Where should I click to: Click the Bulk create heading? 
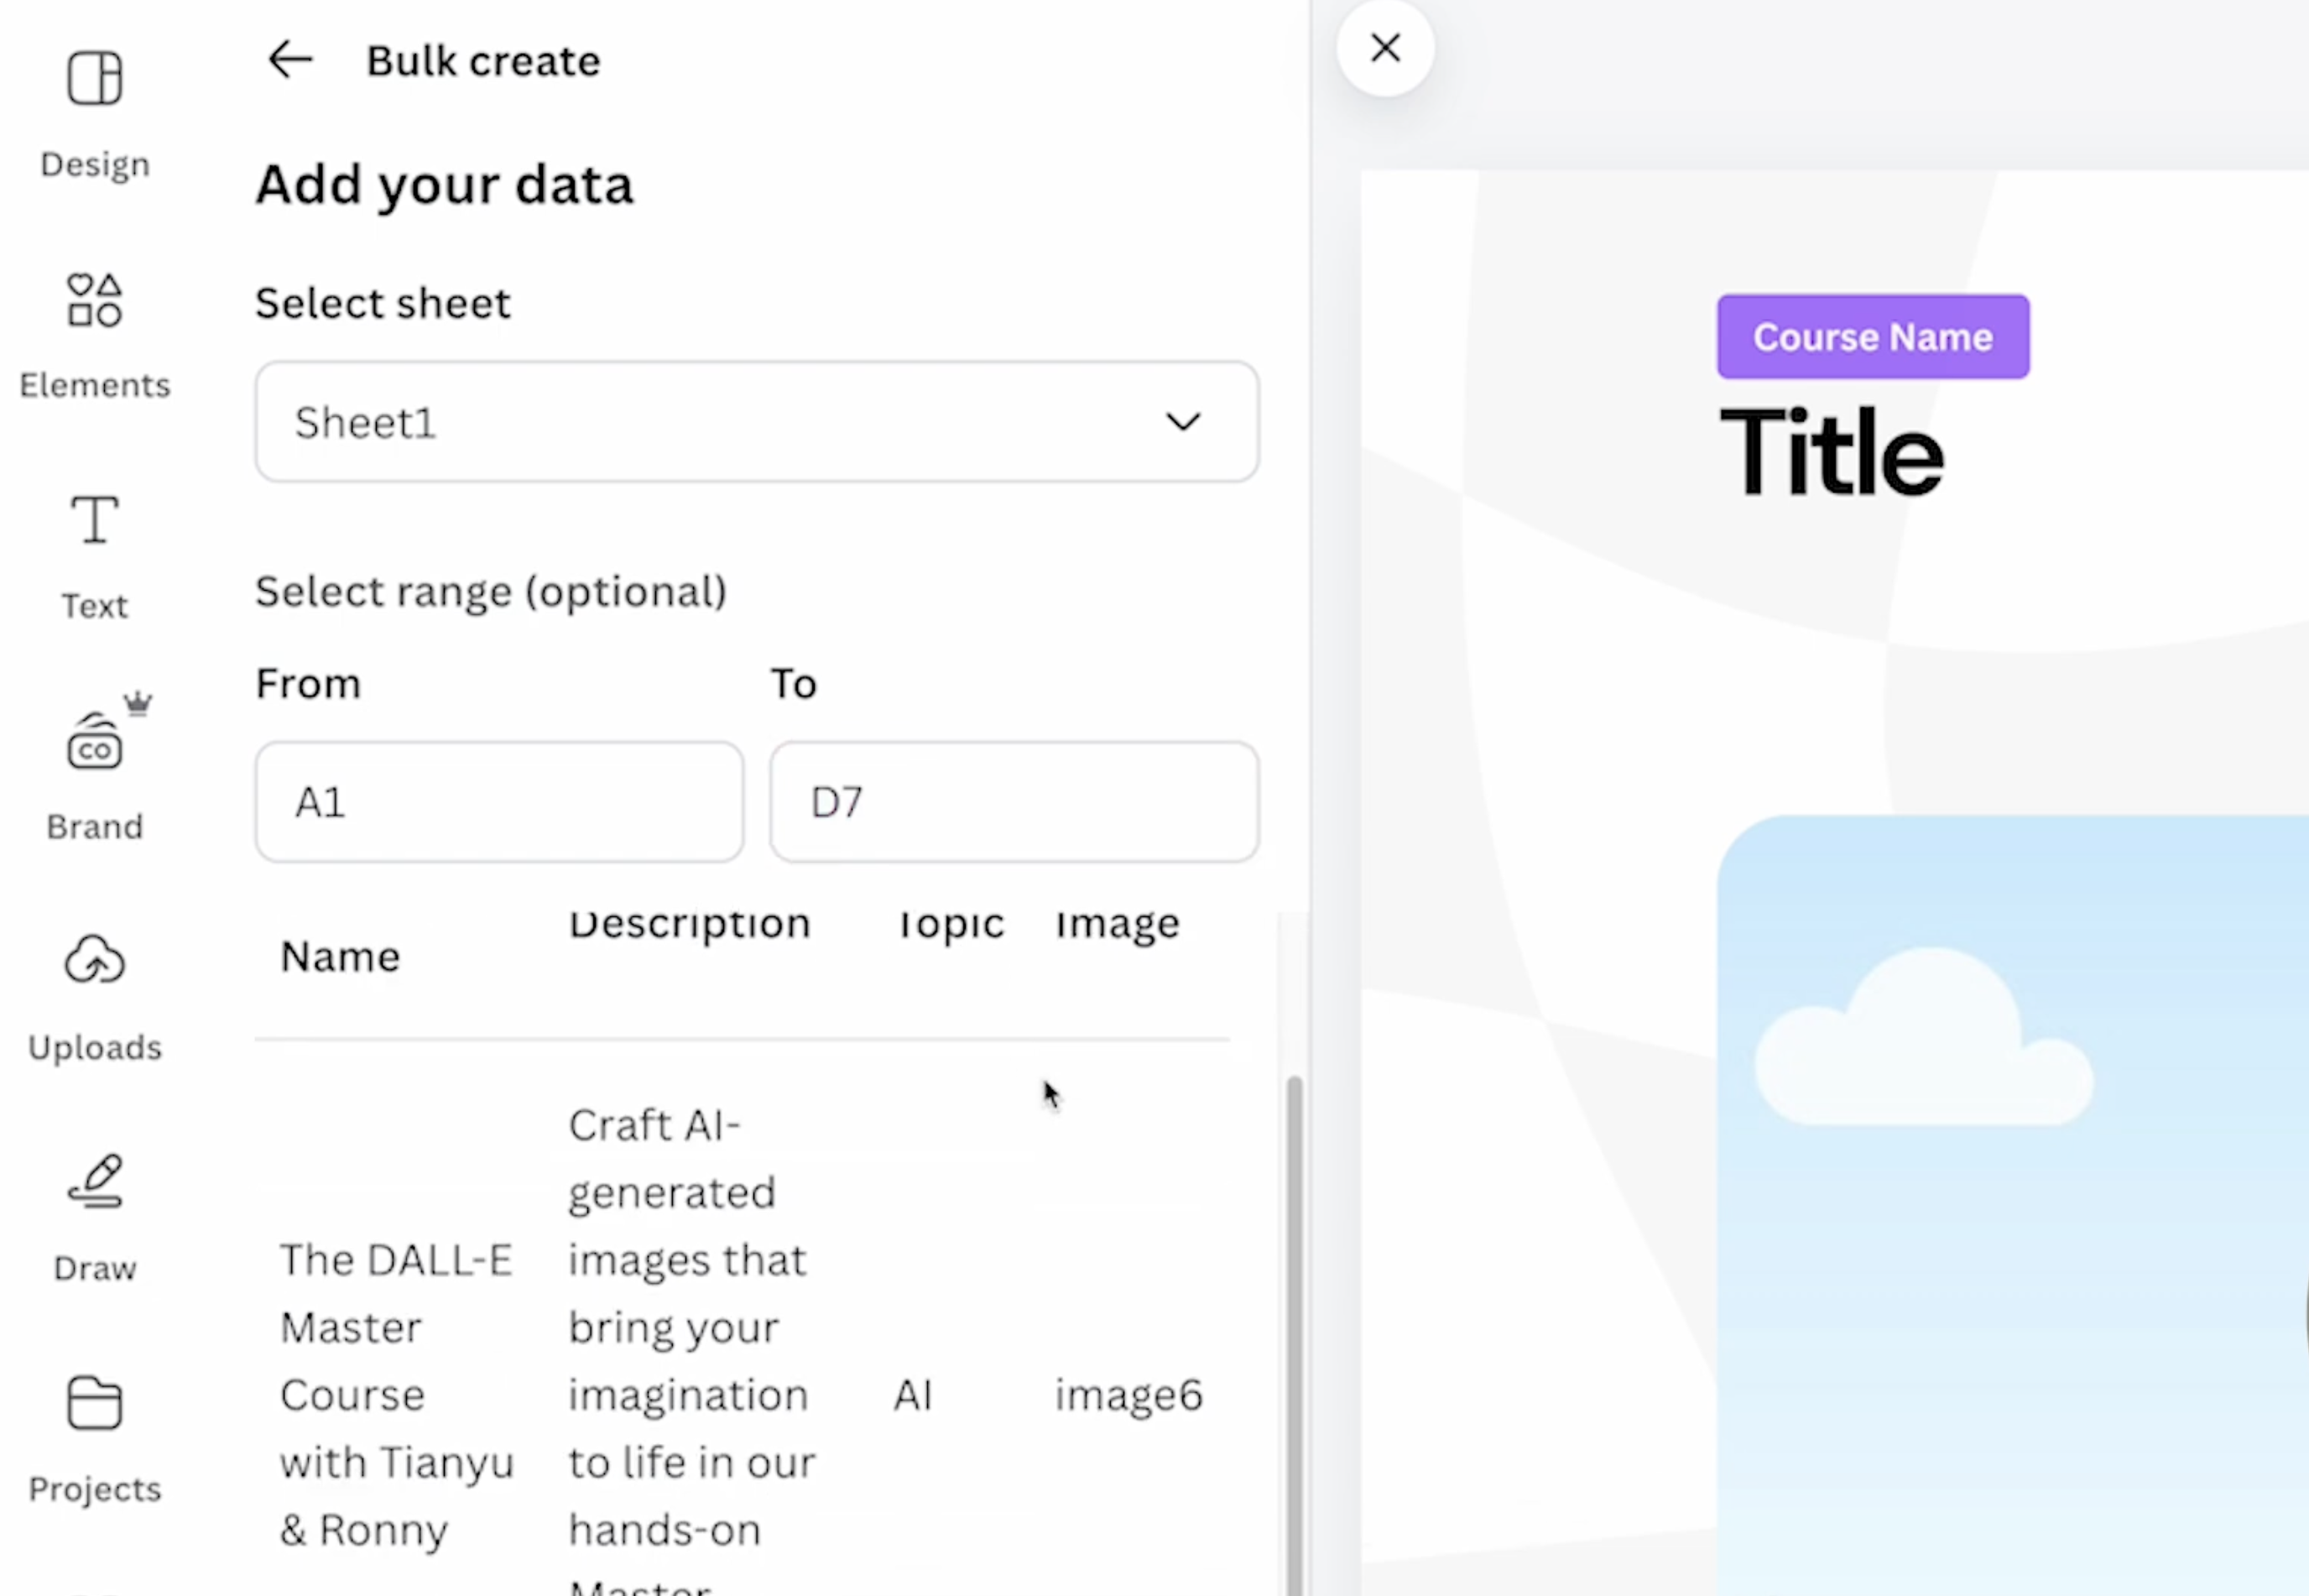point(483,61)
